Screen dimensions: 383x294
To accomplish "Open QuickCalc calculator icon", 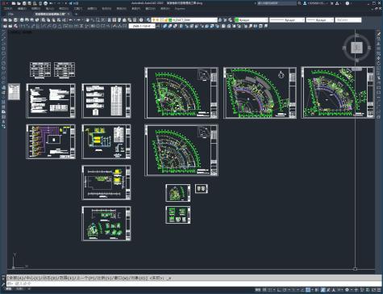I will pyautogui.click(x=135, y=20).
